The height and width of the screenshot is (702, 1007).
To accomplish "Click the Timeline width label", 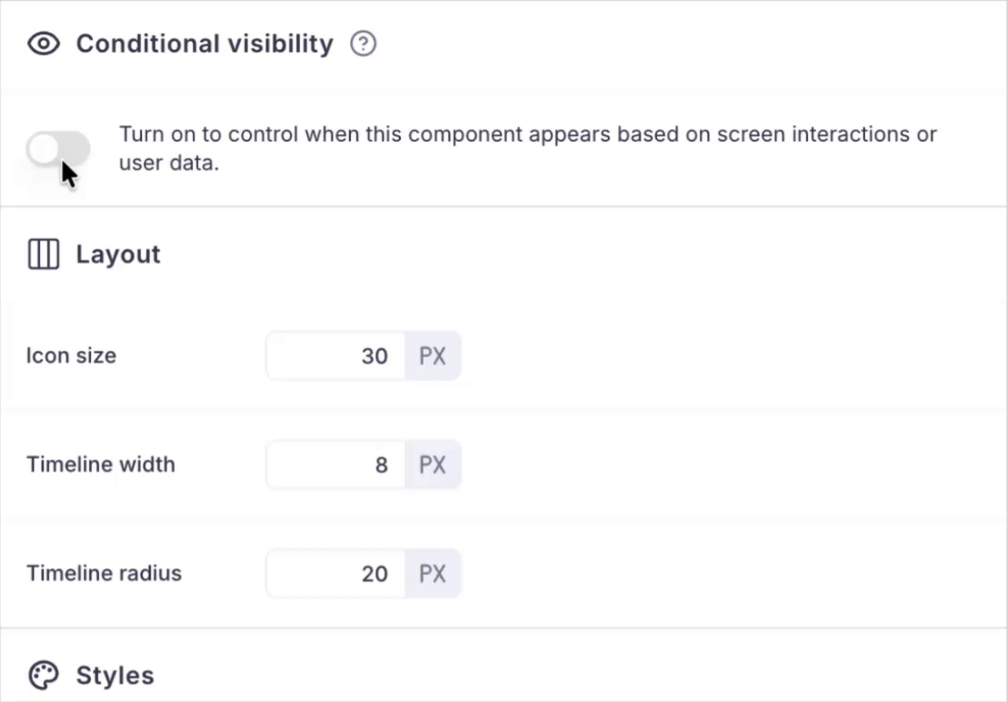I will 101,464.
